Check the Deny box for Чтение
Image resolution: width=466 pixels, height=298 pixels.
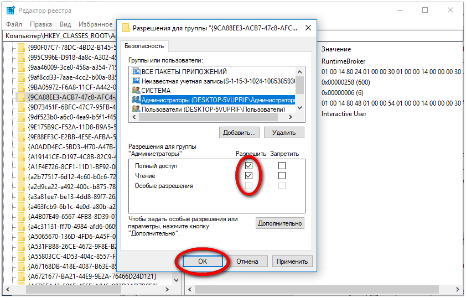pyautogui.click(x=282, y=176)
